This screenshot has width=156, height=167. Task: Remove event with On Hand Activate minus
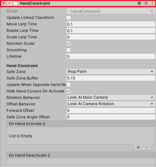click(147, 147)
